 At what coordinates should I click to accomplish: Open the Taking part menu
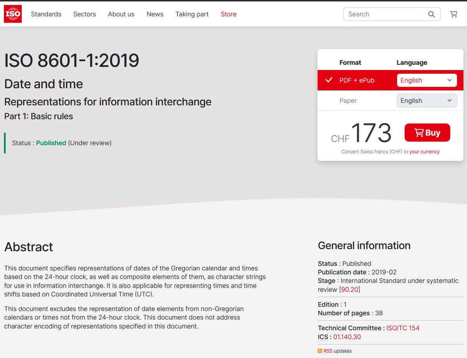click(192, 14)
